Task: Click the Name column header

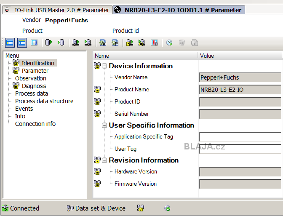Action: point(145,56)
